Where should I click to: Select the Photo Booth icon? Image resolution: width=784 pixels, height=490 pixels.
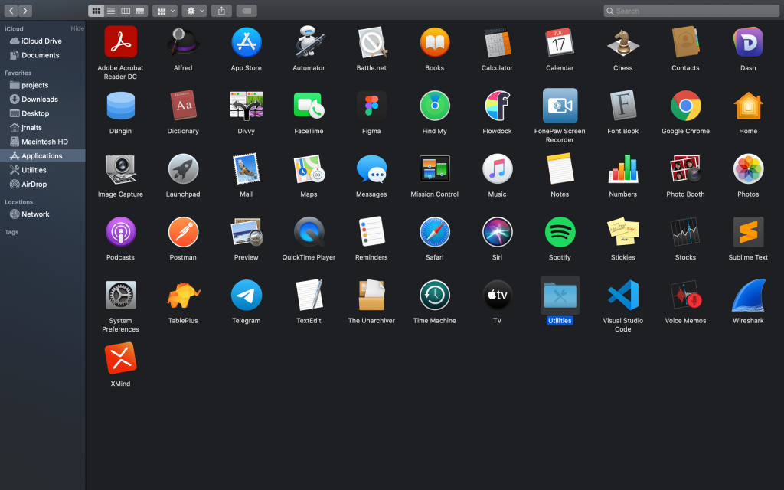(685, 169)
